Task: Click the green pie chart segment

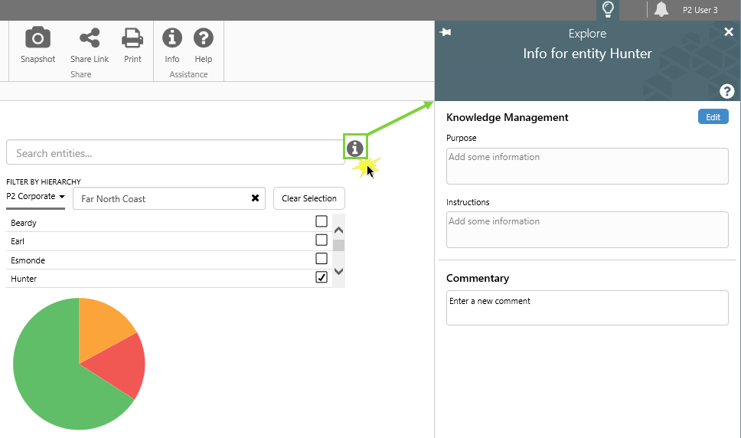Action: 54,375
